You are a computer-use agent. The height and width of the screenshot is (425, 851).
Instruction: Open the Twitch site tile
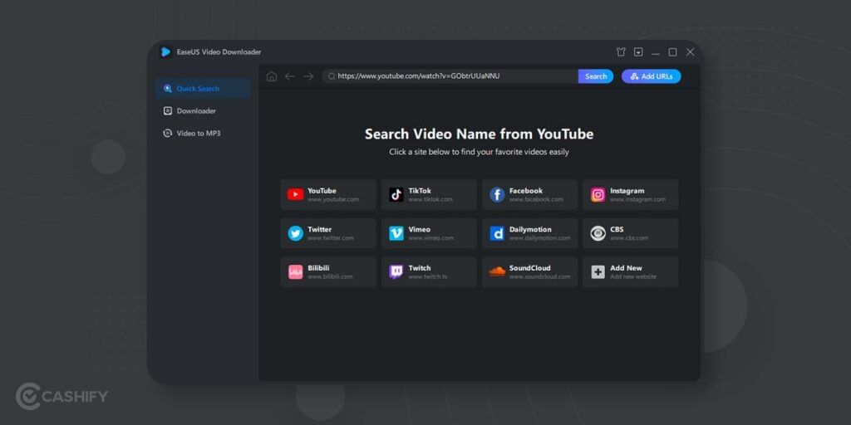(429, 271)
